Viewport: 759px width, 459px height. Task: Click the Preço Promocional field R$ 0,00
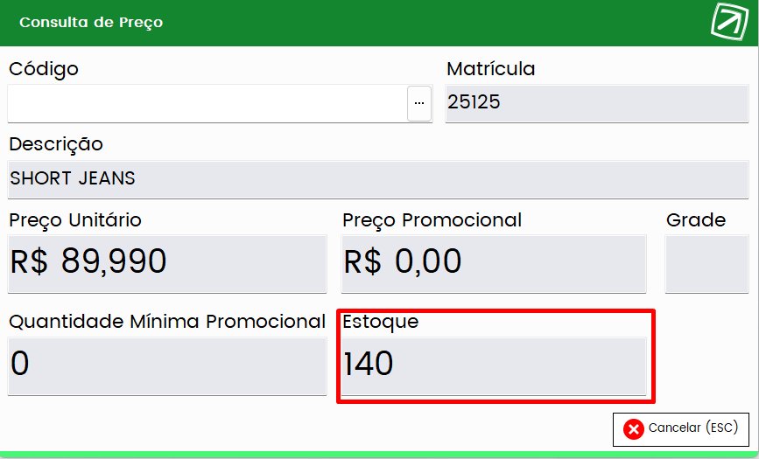point(494,264)
